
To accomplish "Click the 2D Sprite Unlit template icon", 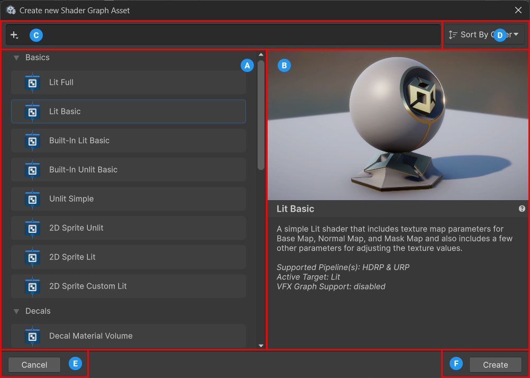I will [32, 228].
